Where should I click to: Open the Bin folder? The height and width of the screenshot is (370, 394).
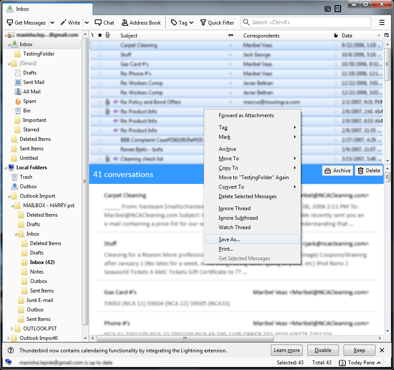(27, 111)
